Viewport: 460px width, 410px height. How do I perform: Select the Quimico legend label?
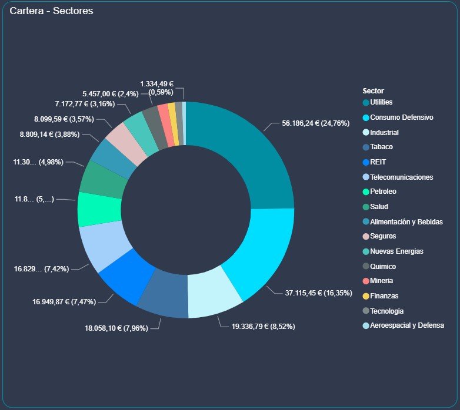coord(383,266)
